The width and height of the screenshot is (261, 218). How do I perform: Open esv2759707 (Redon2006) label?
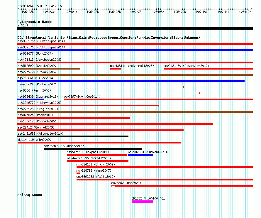pyautogui.click(x=37, y=72)
